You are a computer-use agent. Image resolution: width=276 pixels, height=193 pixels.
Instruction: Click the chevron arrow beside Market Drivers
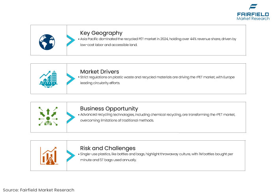(71, 79)
